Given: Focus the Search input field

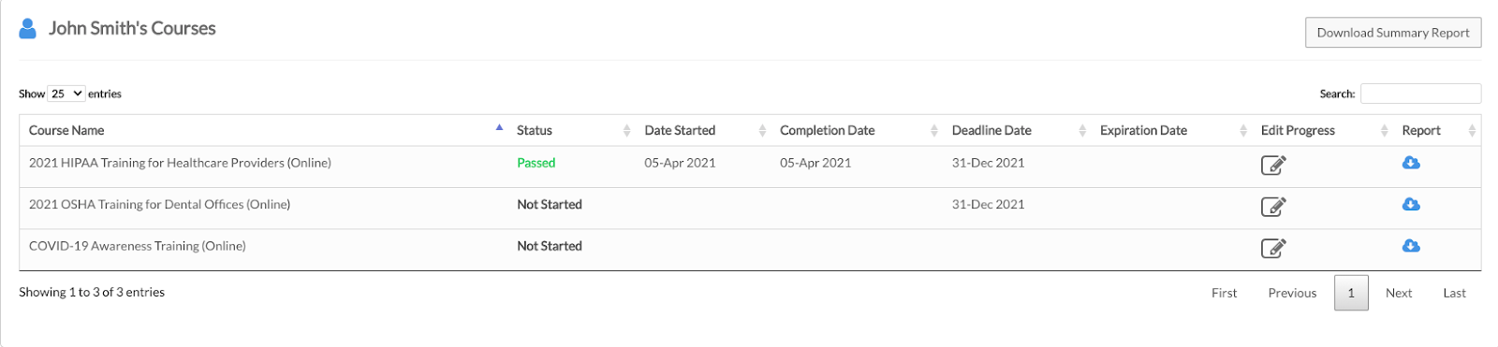Looking at the screenshot, I should 1420,94.
